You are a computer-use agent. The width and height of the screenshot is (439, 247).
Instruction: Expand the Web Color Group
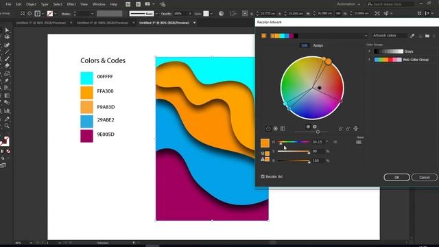point(369,60)
